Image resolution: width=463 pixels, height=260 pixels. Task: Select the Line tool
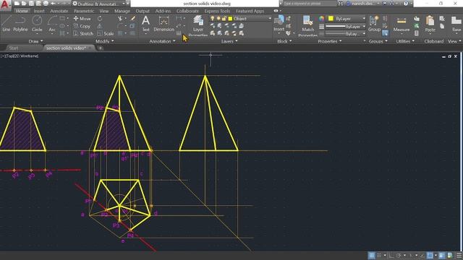click(x=6, y=24)
